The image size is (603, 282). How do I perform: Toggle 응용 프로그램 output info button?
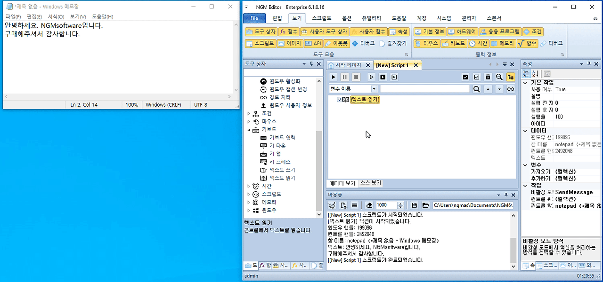[500, 31]
